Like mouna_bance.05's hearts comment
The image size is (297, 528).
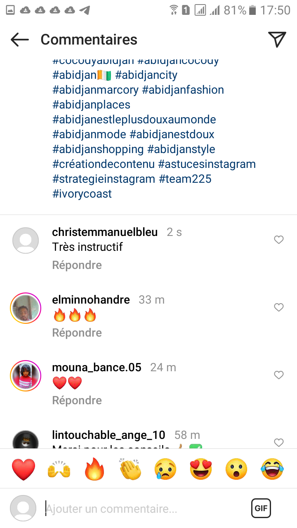pyautogui.click(x=279, y=375)
